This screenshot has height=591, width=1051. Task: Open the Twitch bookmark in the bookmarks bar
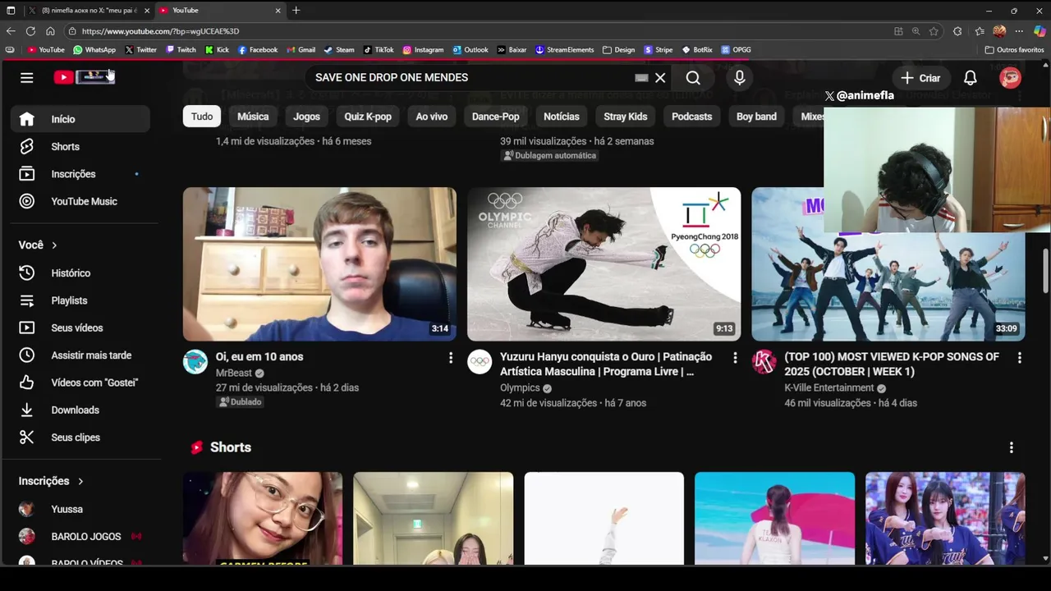181,50
